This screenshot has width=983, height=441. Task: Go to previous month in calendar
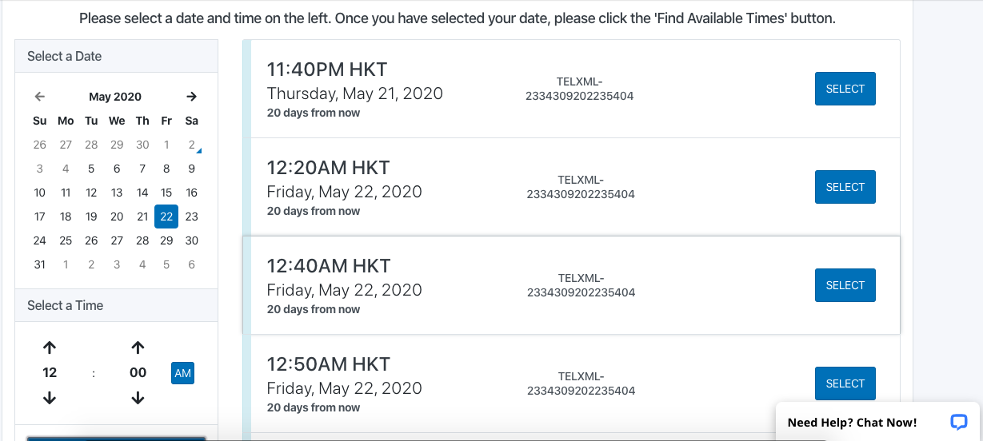click(40, 97)
